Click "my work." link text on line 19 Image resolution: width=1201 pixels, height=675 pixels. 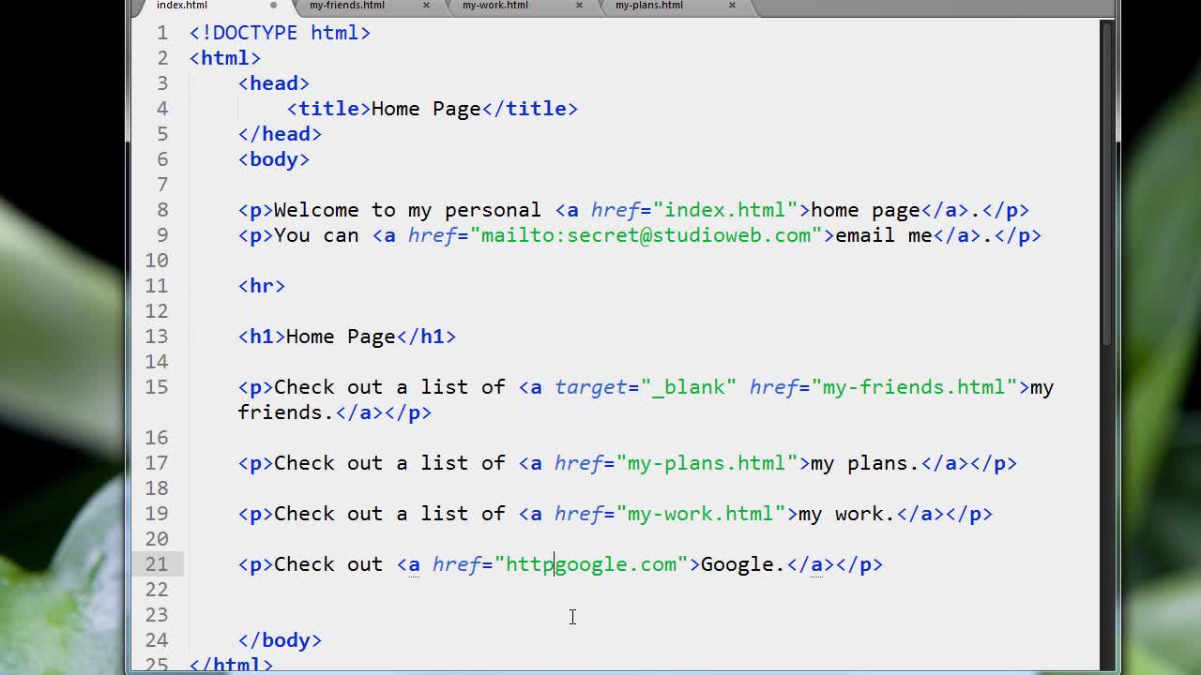point(847,514)
